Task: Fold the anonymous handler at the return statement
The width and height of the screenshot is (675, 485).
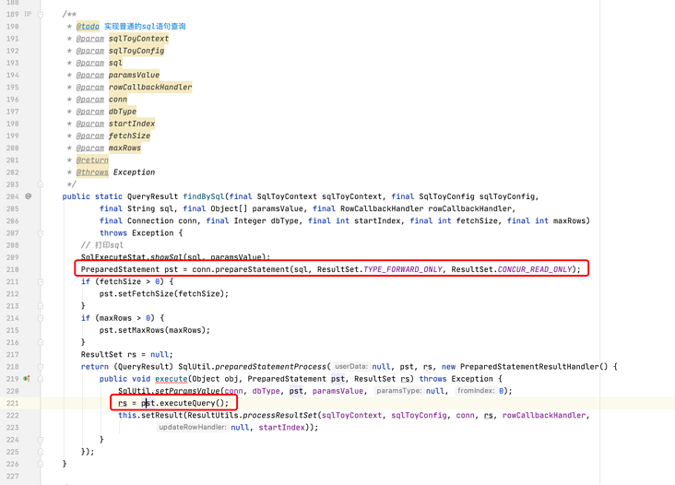Action: (x=41, y=367)
